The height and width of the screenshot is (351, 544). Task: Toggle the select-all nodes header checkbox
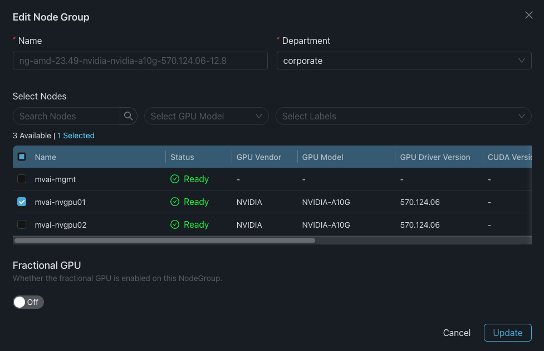coord(22,157)
